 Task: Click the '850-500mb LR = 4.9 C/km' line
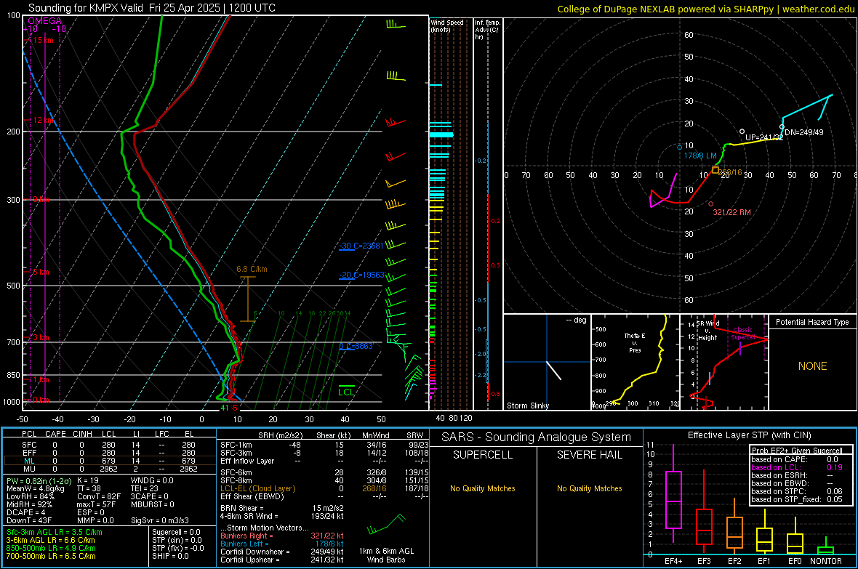pyautogui.click(x=51, y=548)
